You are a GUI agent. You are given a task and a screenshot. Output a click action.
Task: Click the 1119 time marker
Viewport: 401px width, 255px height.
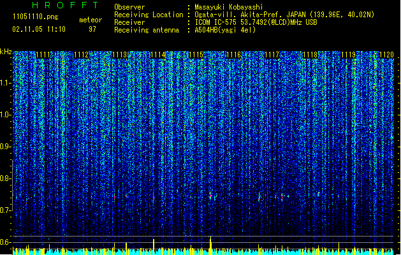point(349,55)
